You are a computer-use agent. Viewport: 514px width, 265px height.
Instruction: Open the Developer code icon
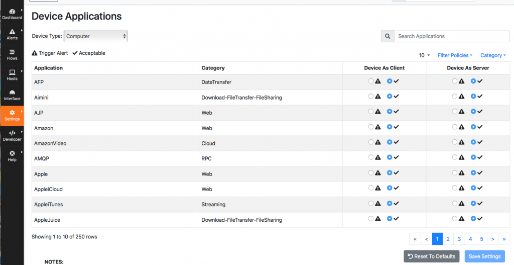click(x=12, y=133)
